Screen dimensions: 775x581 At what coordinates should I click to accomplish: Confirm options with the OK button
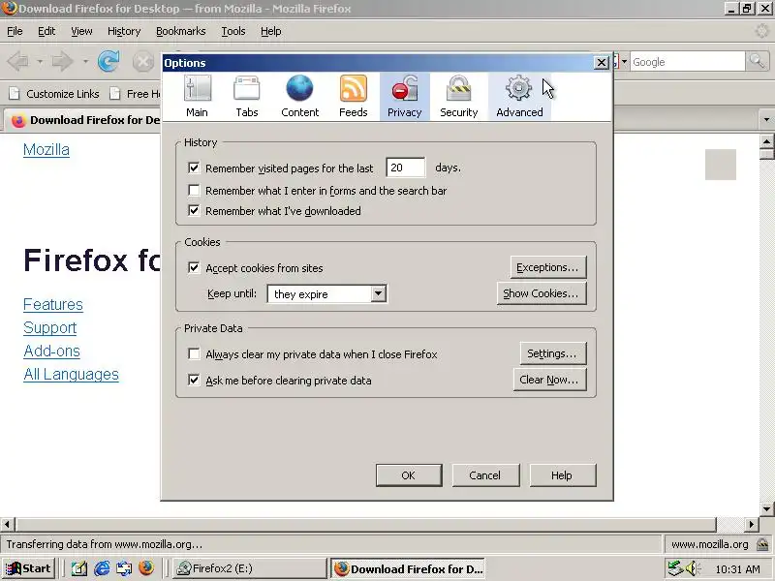[x=409, y=475]
